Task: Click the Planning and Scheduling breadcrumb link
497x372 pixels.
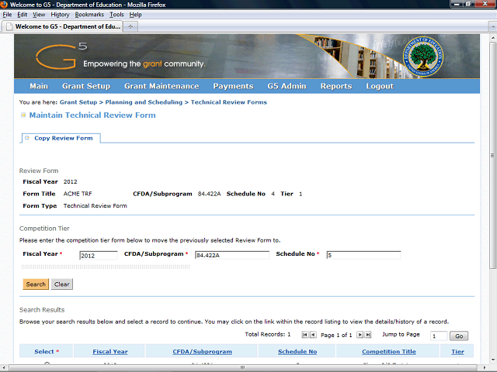Action: (x=144, y=102)
